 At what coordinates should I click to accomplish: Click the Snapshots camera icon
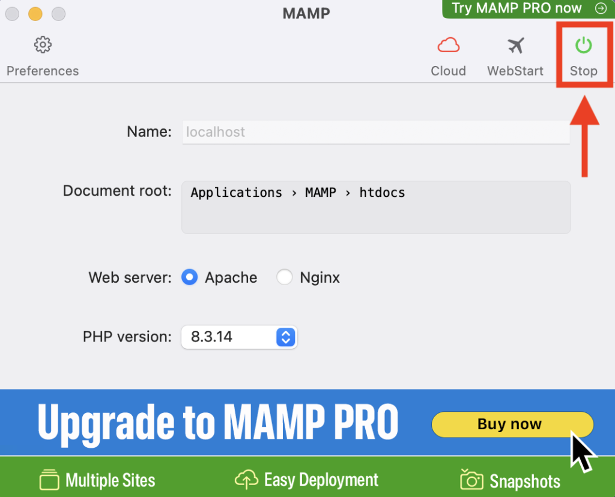(471, 479)
